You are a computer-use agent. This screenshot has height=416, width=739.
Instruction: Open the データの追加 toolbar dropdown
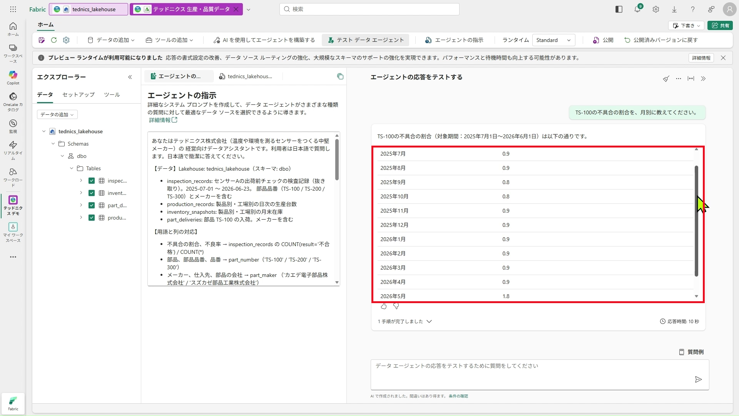click(x=111, y=40)
